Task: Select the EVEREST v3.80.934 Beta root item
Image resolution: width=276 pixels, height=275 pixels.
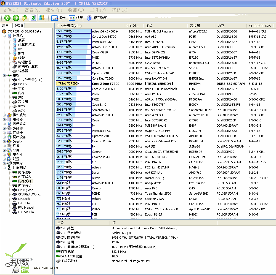Action: [24, 31]
